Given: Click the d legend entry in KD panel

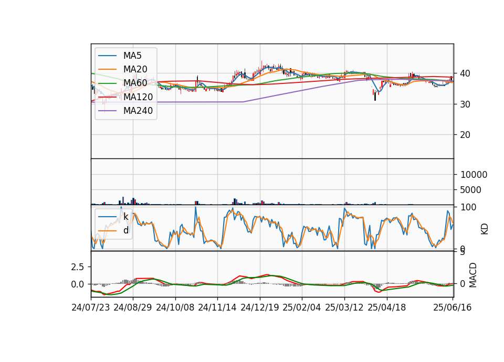Looking at the screenshot, I should click(x=125, y=230).
